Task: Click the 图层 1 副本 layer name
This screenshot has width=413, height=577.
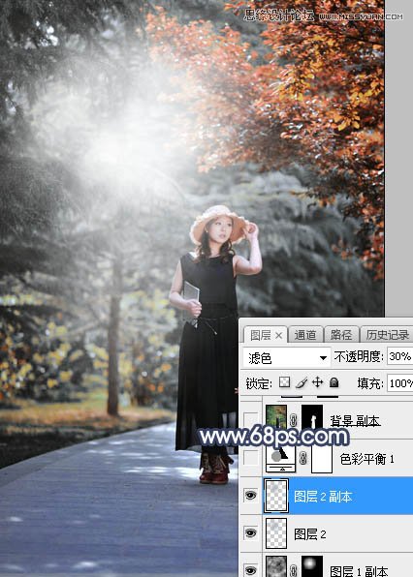Action: [359, 571]
